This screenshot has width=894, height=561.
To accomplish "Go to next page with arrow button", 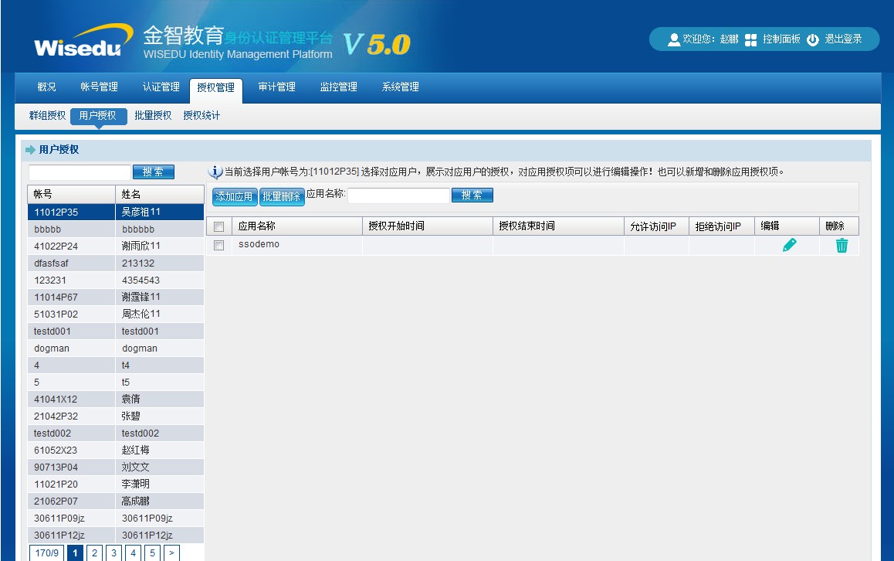I will point(171,552).
